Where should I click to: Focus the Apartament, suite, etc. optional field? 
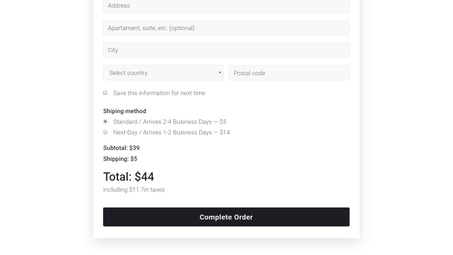click(226, 28)
